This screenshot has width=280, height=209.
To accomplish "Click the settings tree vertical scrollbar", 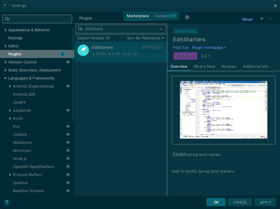I will click(x=73, y=74).
